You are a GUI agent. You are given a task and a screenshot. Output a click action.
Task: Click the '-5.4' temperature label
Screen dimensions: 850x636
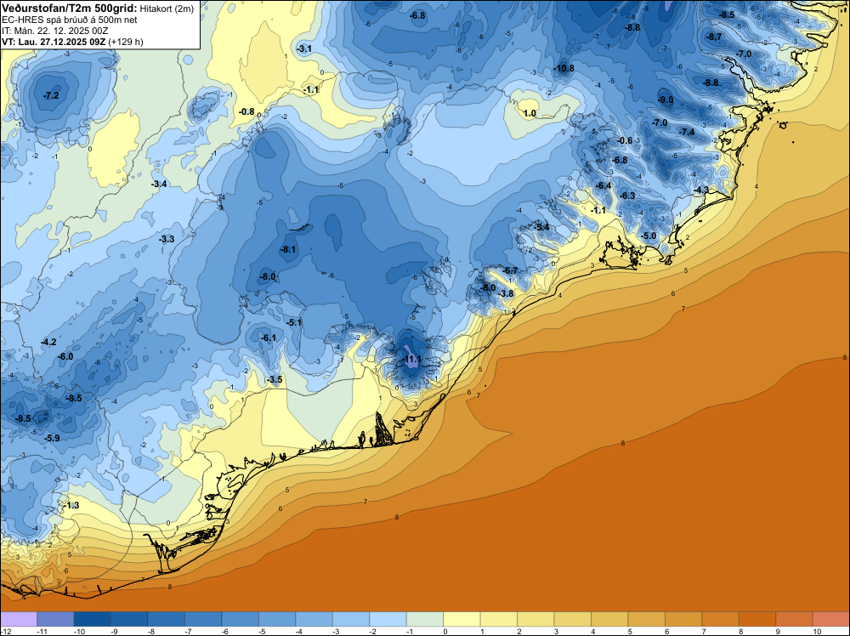tap(541, 227)
